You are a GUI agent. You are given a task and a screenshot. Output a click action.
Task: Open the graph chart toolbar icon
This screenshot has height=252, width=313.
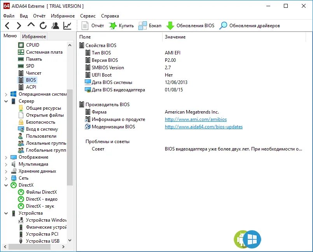click(x=67, y=26)
